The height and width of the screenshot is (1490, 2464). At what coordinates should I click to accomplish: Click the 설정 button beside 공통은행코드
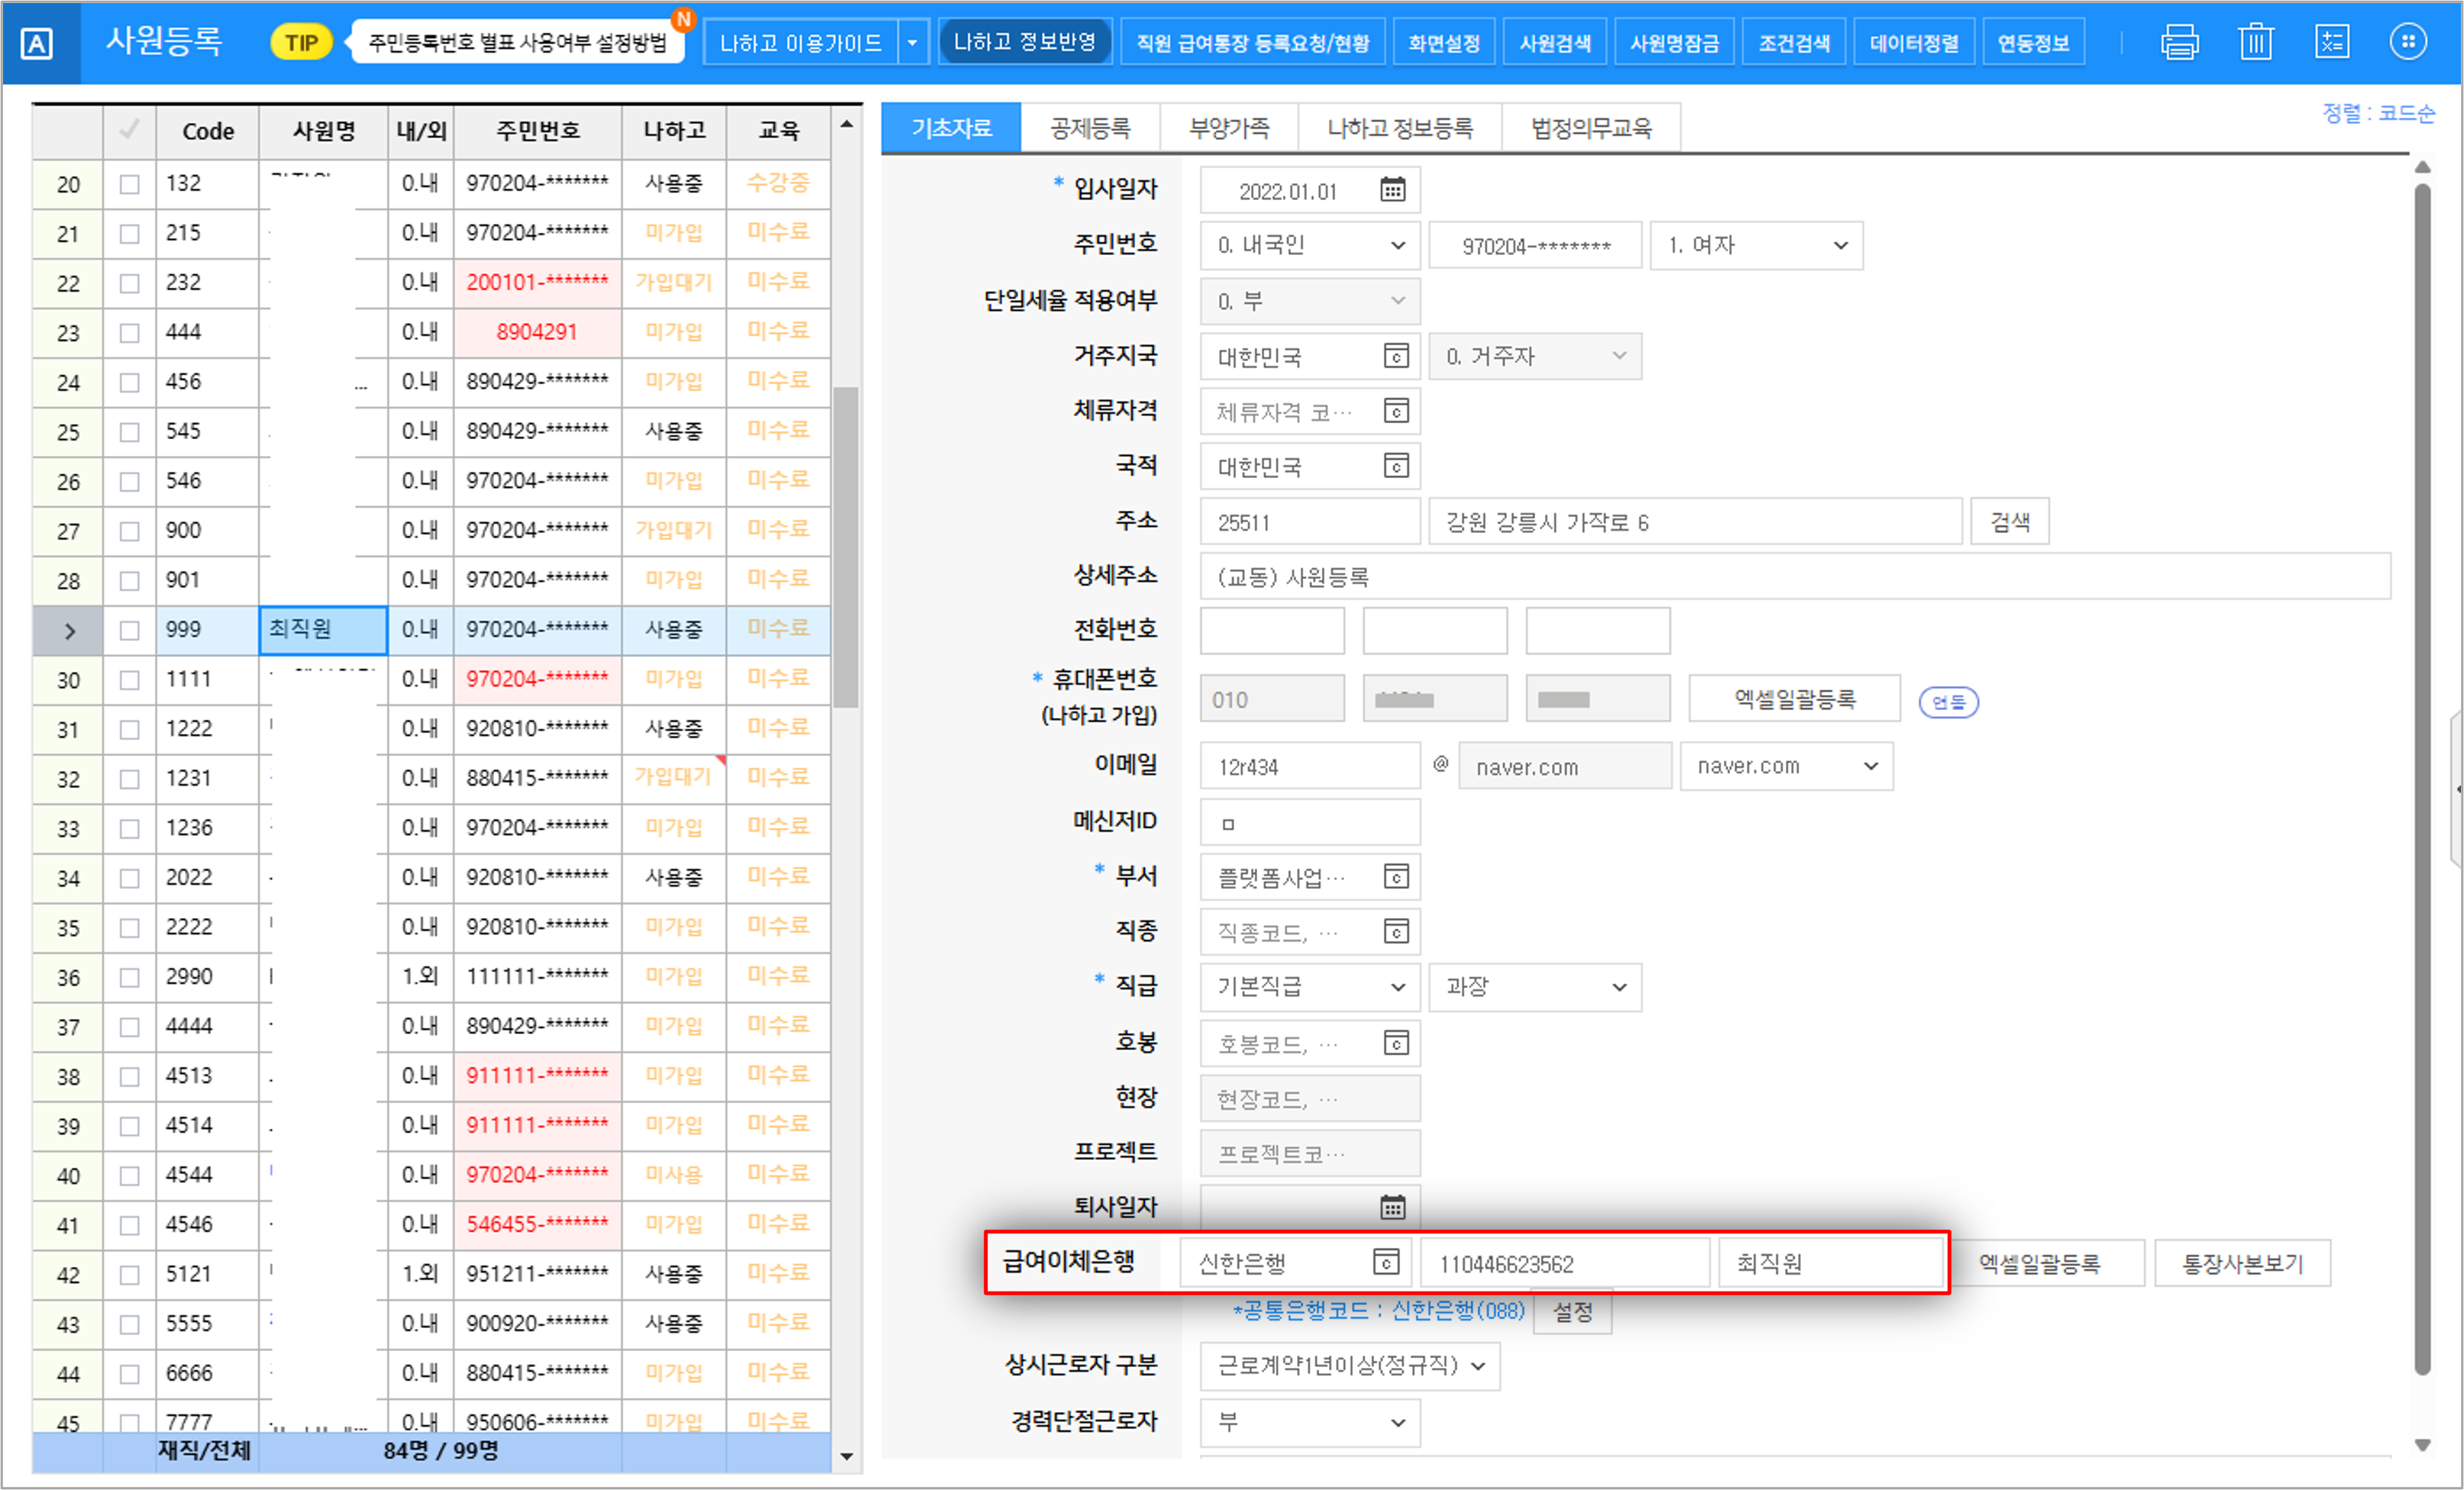(1572, 1311)
